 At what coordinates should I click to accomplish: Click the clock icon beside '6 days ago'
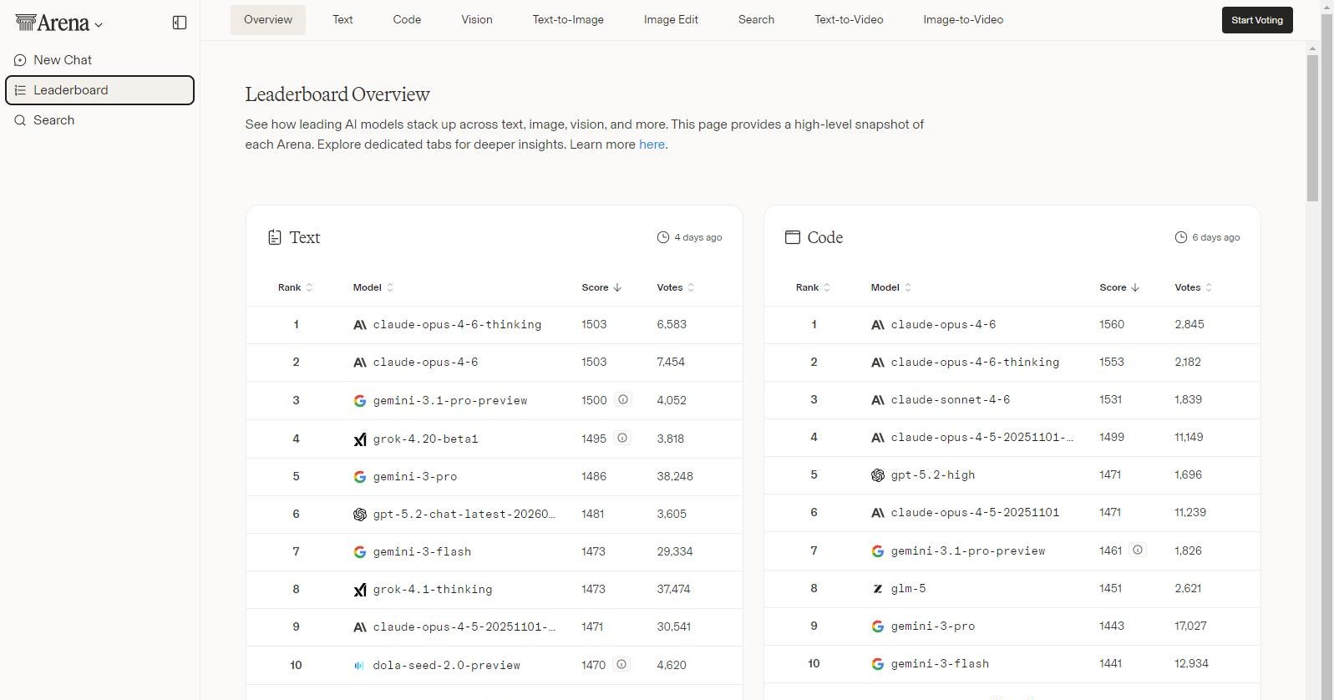point(1181,237)
